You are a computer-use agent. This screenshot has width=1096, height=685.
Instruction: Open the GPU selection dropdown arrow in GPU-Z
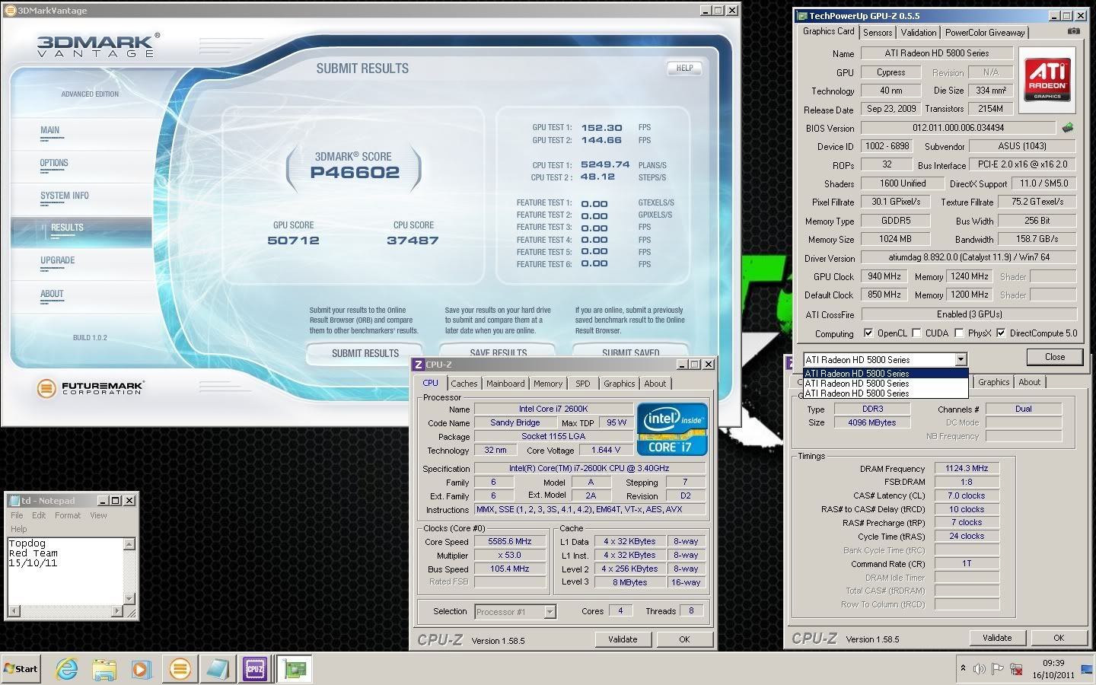point(961,359)
